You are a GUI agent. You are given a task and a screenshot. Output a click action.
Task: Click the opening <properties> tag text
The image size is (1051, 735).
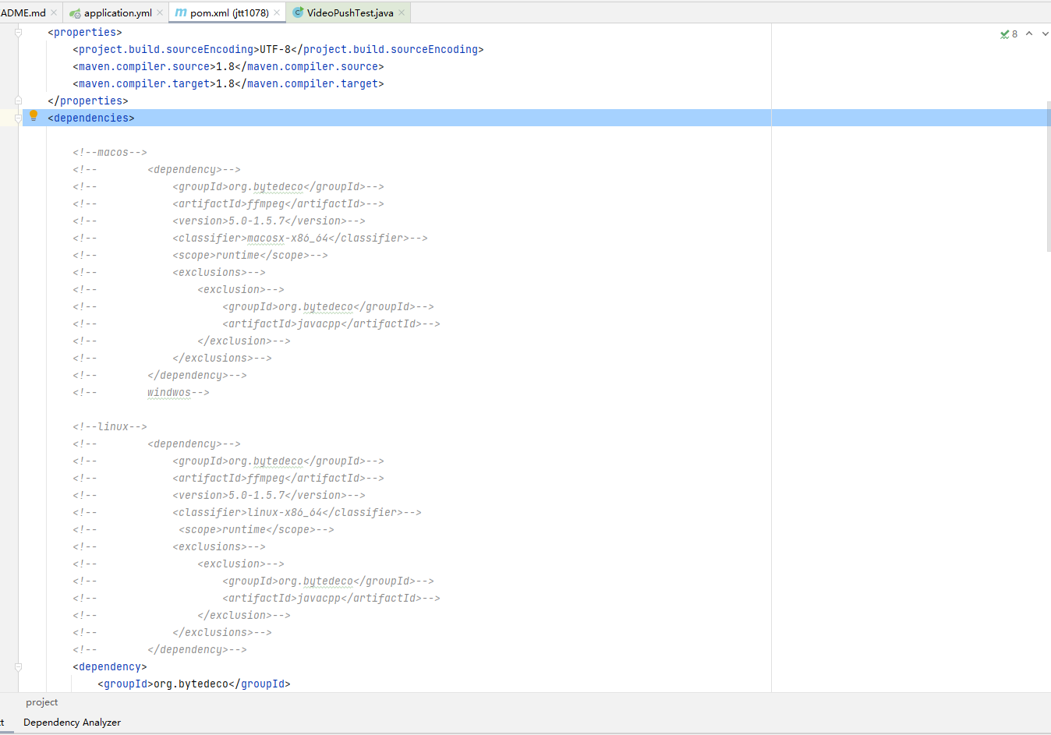pyautogui.click(x=85, y=32)
